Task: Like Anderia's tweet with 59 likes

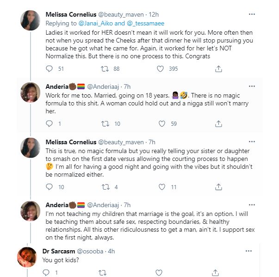Action: [x=161, y=123]
